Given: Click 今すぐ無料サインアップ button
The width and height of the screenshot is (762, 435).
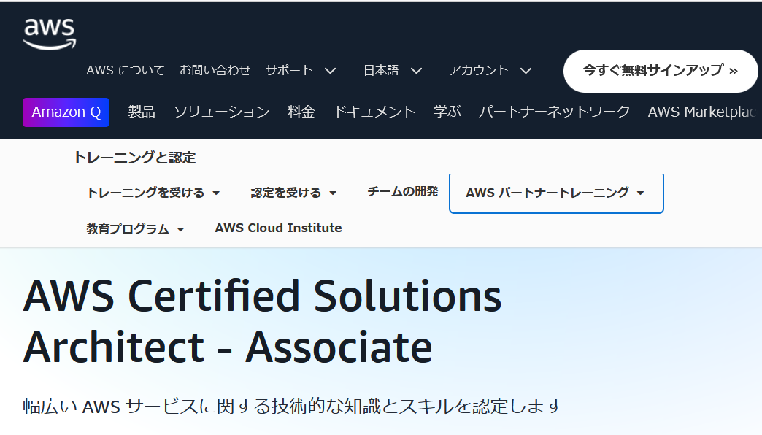Looking at the screenshot, I should [x=661, y=71].
